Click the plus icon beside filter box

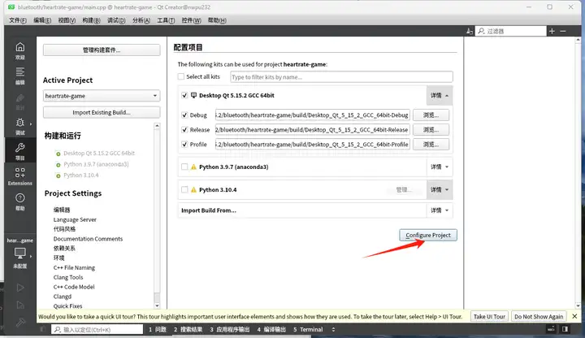coord(552,31)
